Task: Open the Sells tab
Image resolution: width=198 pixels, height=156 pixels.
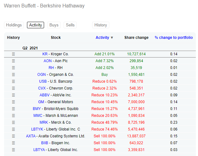Action: [70, 25]
